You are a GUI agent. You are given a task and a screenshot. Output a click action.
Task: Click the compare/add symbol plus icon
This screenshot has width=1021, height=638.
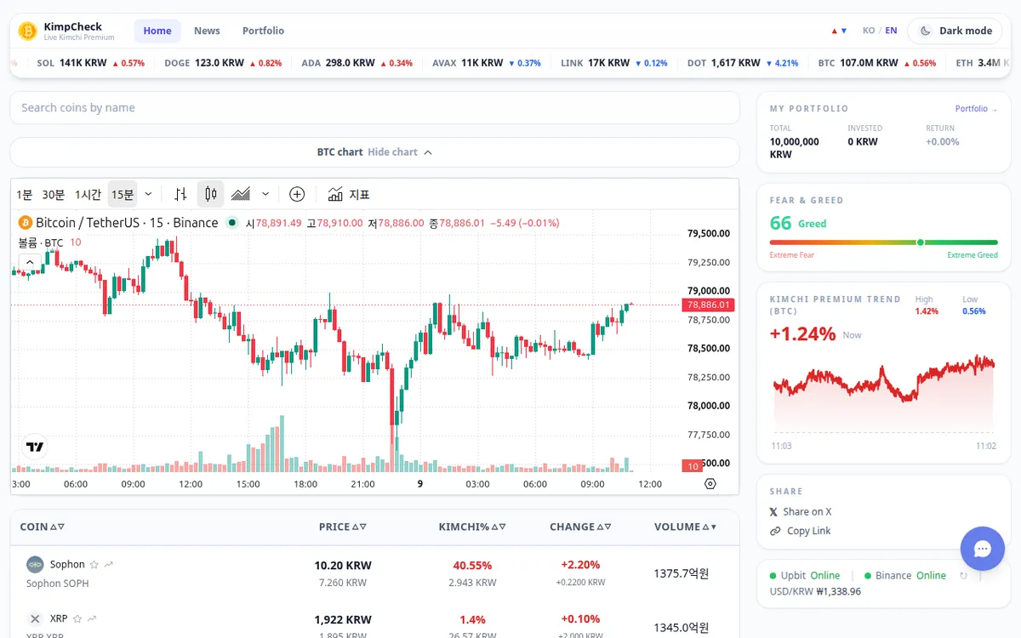(297, 194)
